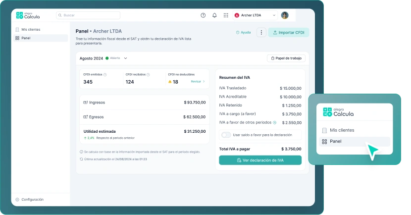Select Mis clientes in sidebar
The width and height of the screenshot is (411, 215).
(31, 30)
